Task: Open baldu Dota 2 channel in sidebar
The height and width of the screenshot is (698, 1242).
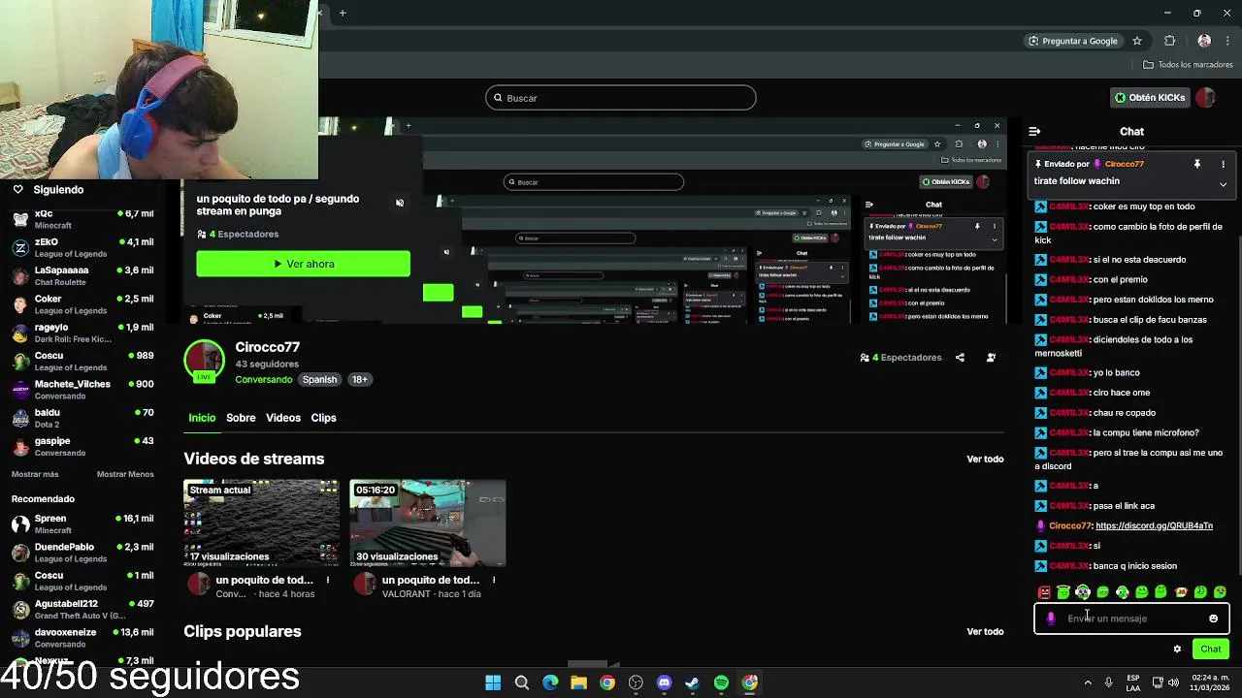Action: (x=82, y=419)
